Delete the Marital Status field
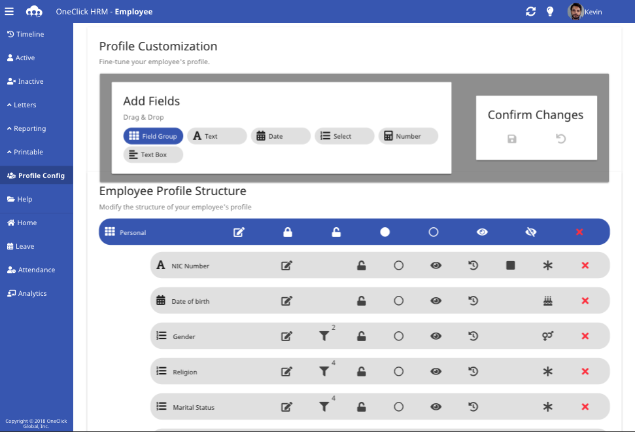635x432 pixels. [x=585, y=406]
